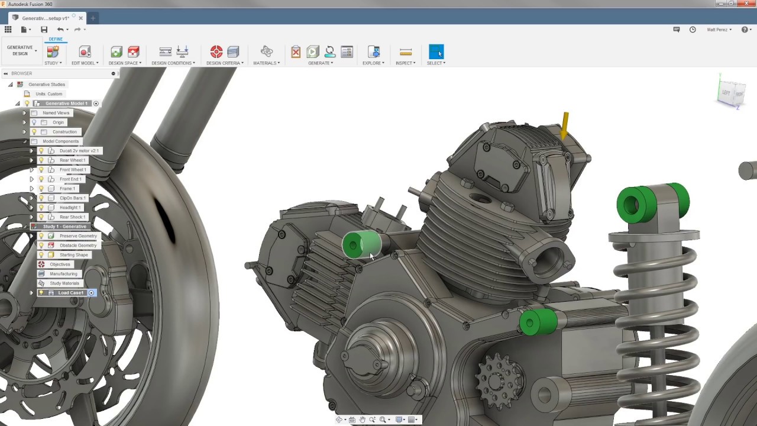This screenshot has height=426, width=757.
Task: Open the Explore menu
Action: click(x=373, y=63)
